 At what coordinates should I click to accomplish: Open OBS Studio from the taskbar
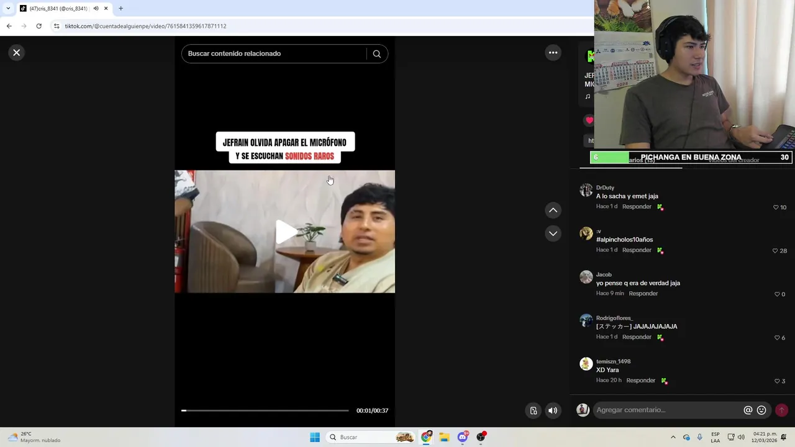pos(481,437)
